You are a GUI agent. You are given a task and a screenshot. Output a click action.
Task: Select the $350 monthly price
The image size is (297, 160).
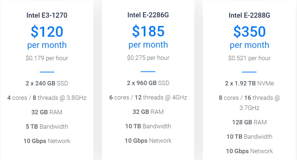pos(249,32)
